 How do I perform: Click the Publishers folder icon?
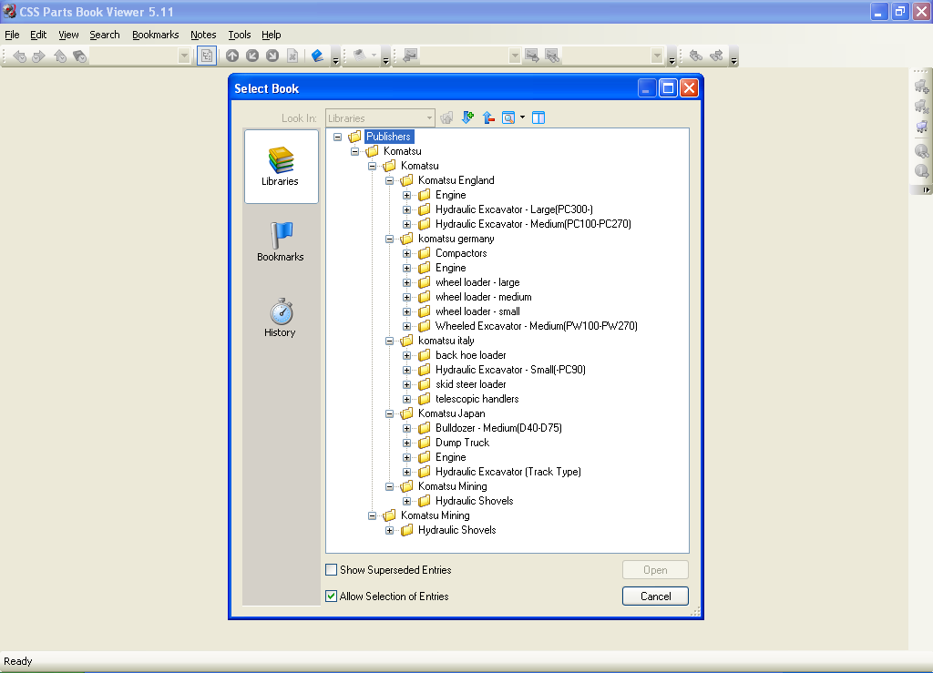click(x=354, y=137)
